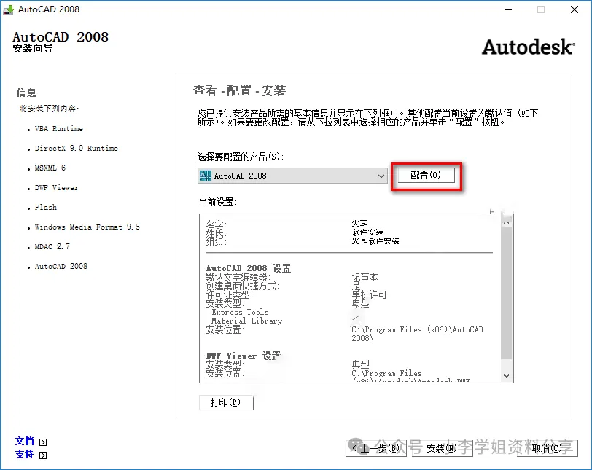
Task: Click the 打印(P) print button
Action: coord(226,402)
